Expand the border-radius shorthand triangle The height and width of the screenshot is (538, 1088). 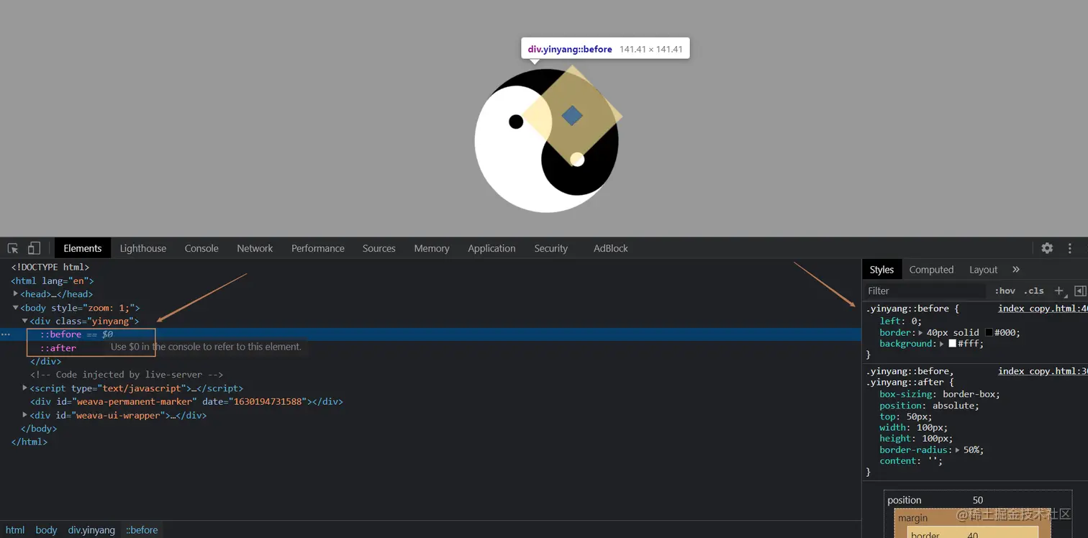(958, 450)
